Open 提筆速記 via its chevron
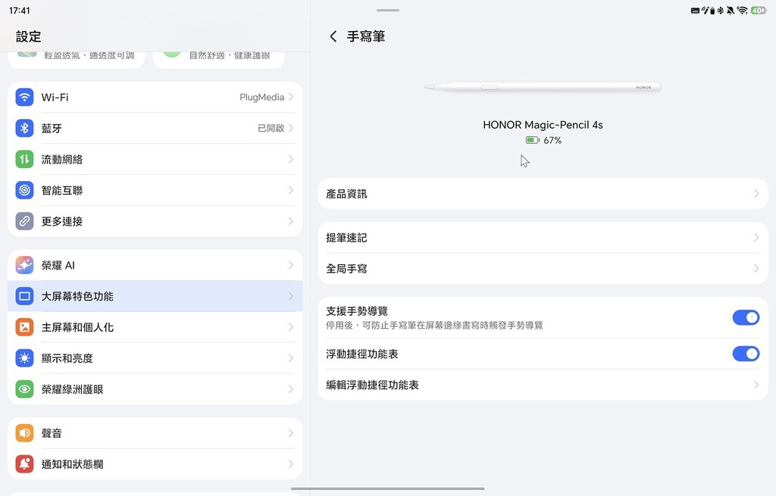Screen dimensions: 776x496 pos(756,238)
